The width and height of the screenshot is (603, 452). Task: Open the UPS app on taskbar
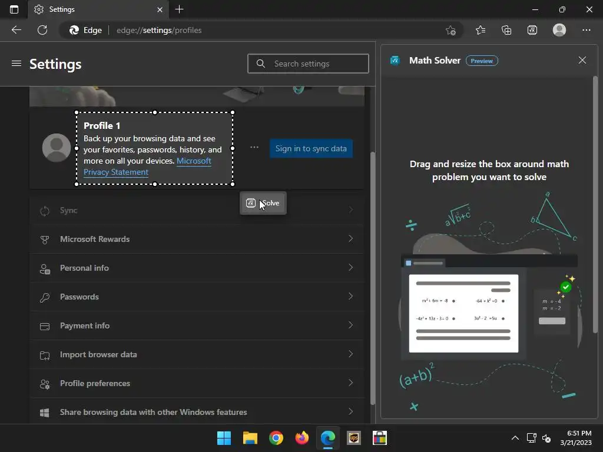(x=354, y=438)
